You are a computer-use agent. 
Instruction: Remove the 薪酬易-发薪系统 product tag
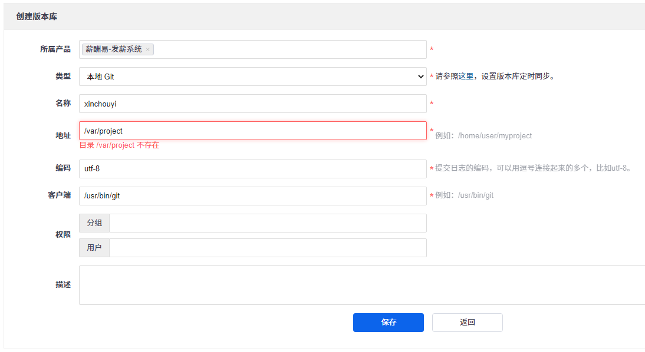(147, 49)
